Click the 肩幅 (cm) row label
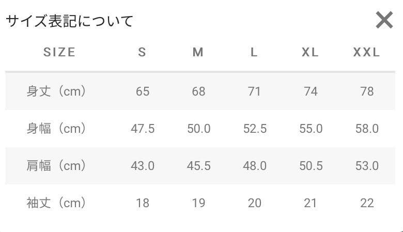 56,166
